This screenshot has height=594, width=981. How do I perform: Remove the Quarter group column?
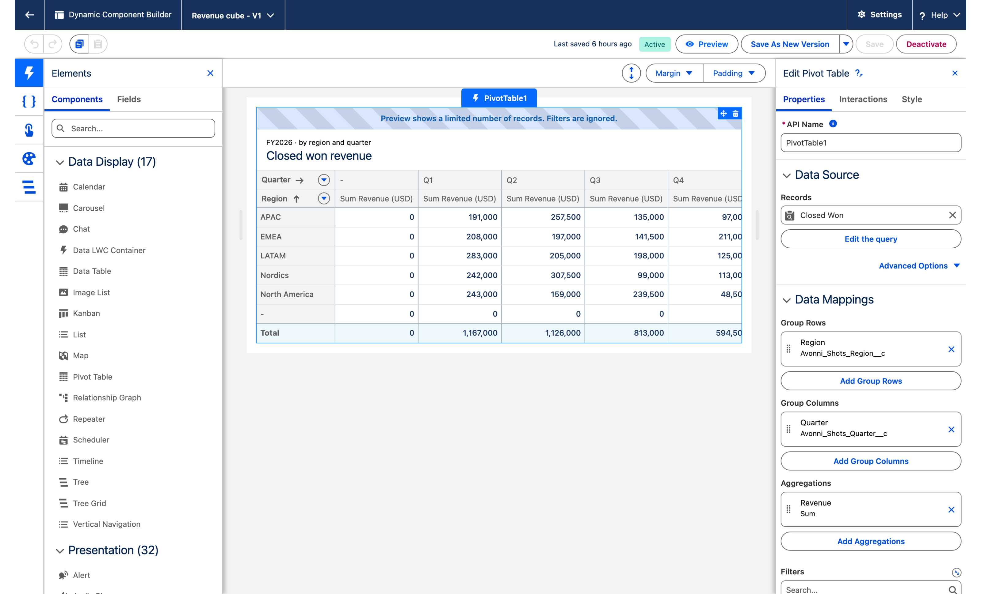pyautogui.click(x=951, y=429)
